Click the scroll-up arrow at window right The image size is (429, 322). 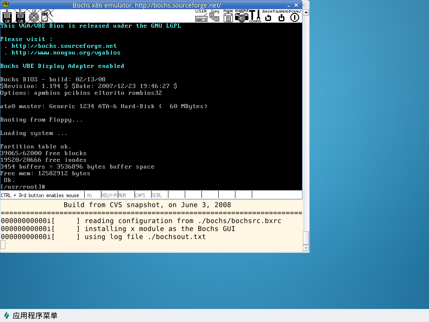(x=306, y=13)
